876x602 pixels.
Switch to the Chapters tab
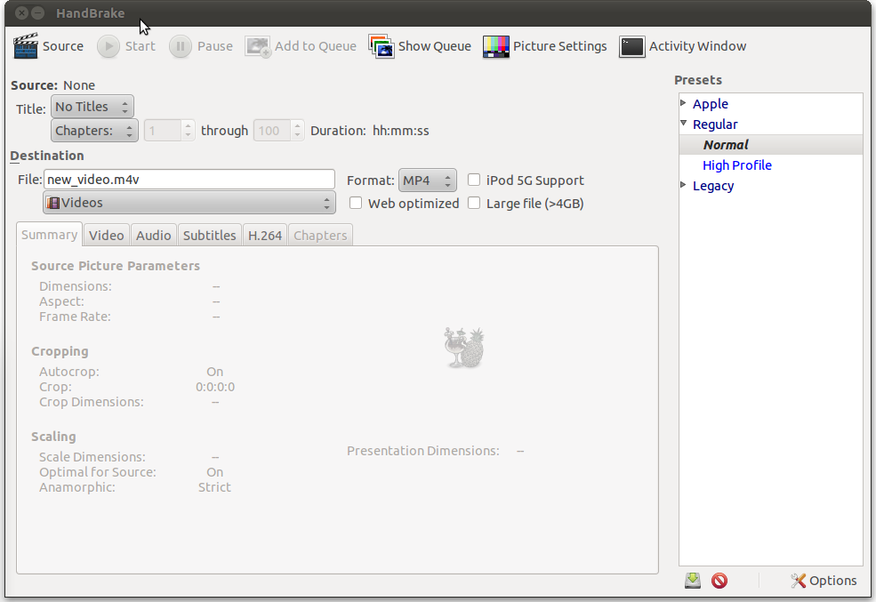pos(321,235)
